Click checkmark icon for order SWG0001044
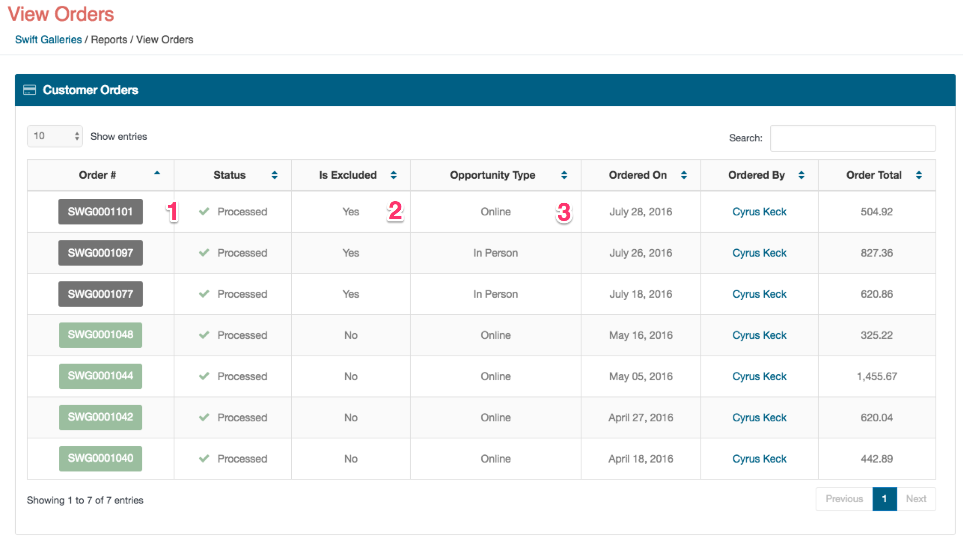The image size is (963, 543). point(204,376)
